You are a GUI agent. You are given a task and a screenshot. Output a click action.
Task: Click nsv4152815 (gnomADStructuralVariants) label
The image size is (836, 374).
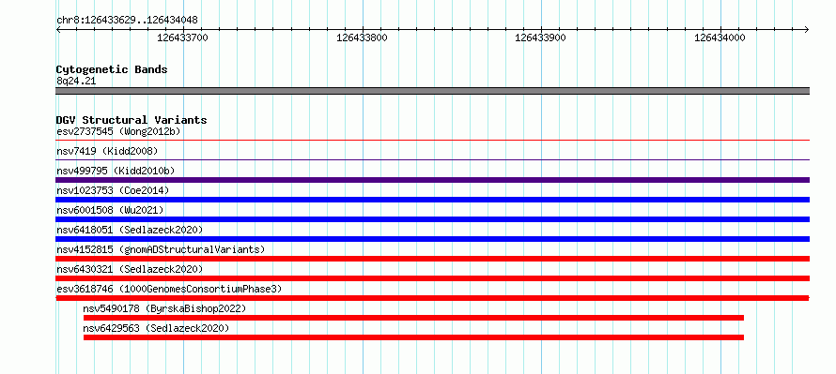161,249
